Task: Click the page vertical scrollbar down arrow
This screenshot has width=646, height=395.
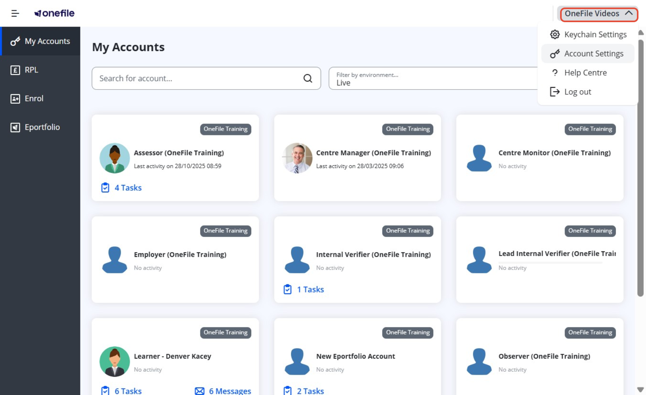Action: pyautogui.click(x=640, y=390)
